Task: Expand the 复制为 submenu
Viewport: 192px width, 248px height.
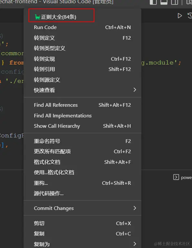Action: 82,244
